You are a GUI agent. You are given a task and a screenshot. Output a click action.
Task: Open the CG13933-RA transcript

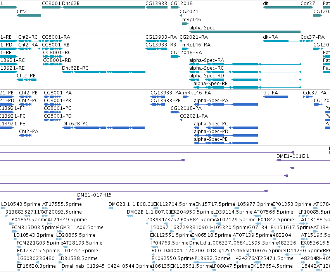click(x=156, y=41)
